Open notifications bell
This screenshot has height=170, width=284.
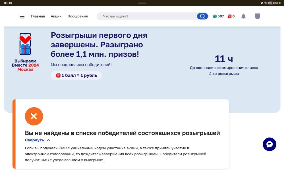point(243,16)
